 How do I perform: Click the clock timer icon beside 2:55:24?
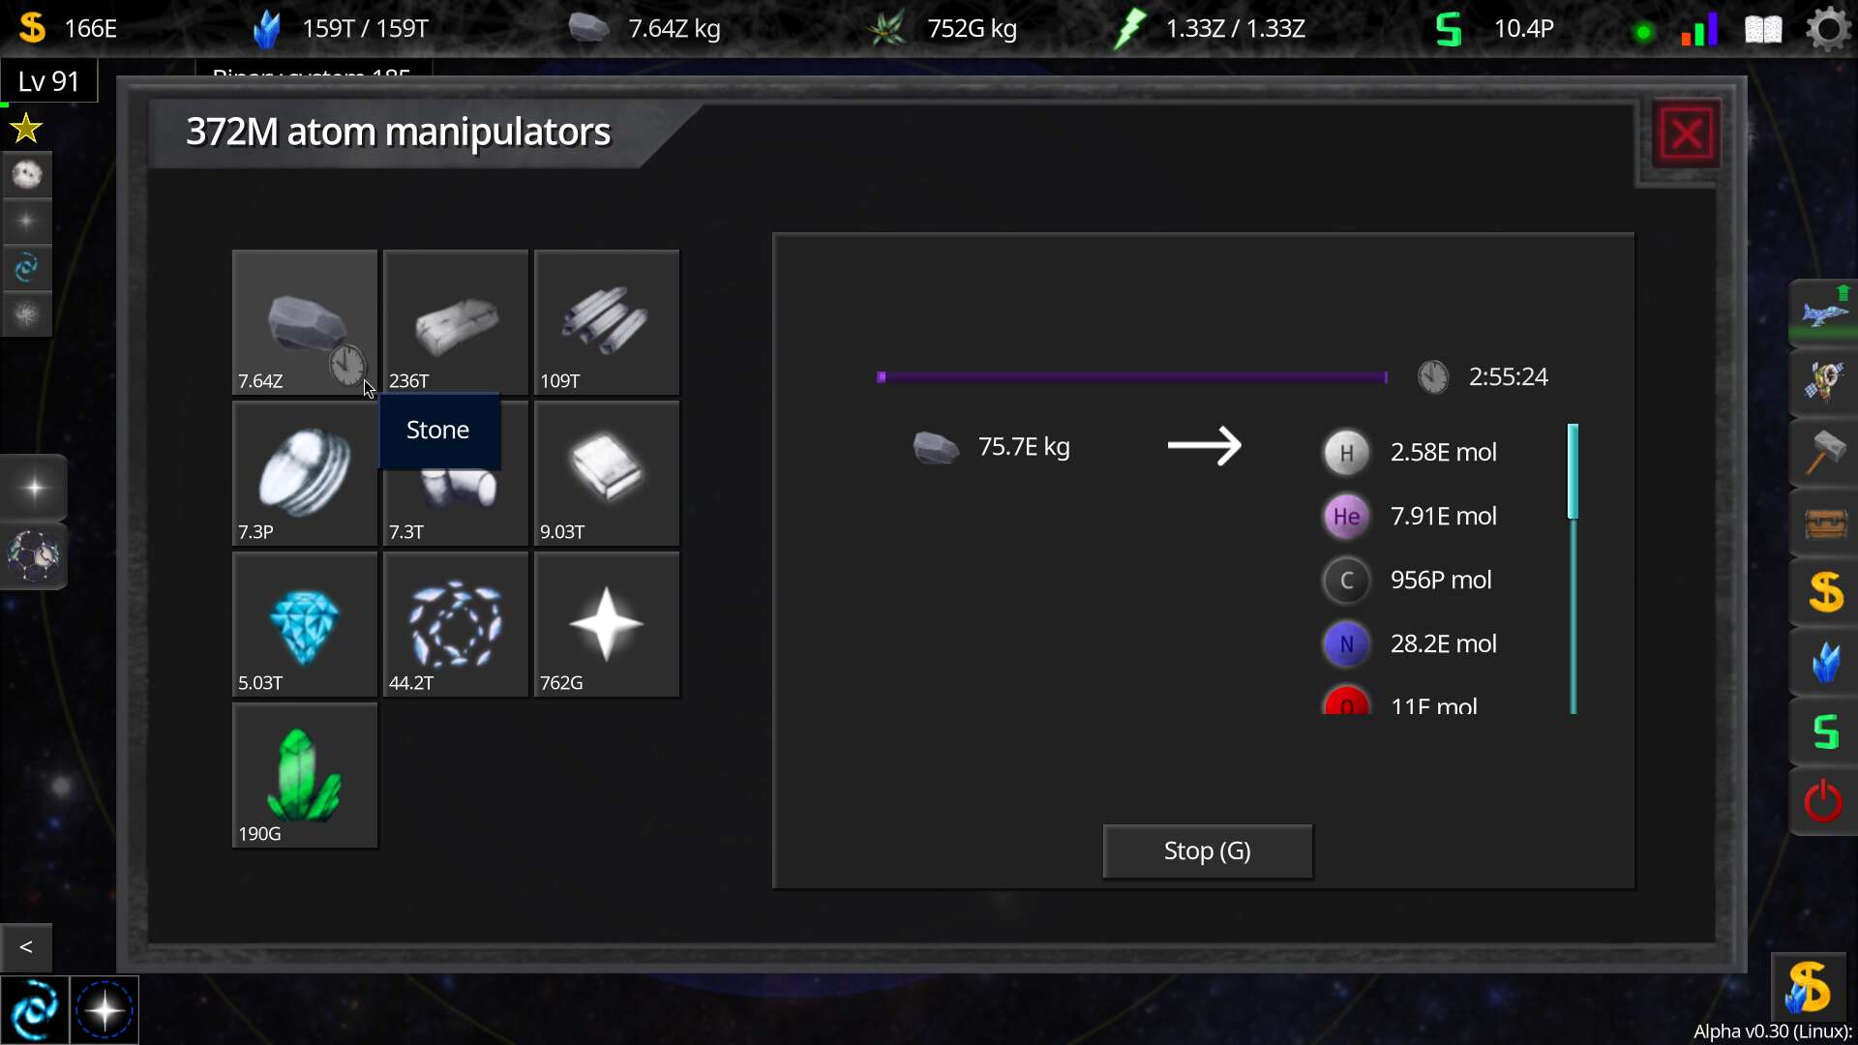pos(1433,376)
